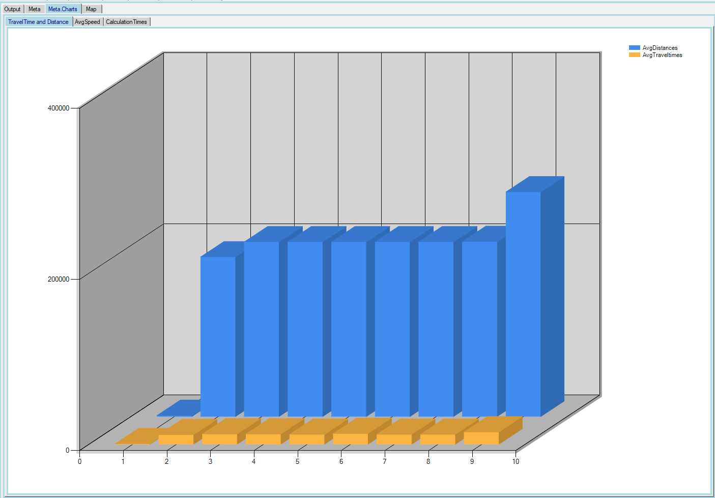Select the rightmost orange AvgTraveltimes bar
The image size is (715, 498).
click(x=481, y=438)
